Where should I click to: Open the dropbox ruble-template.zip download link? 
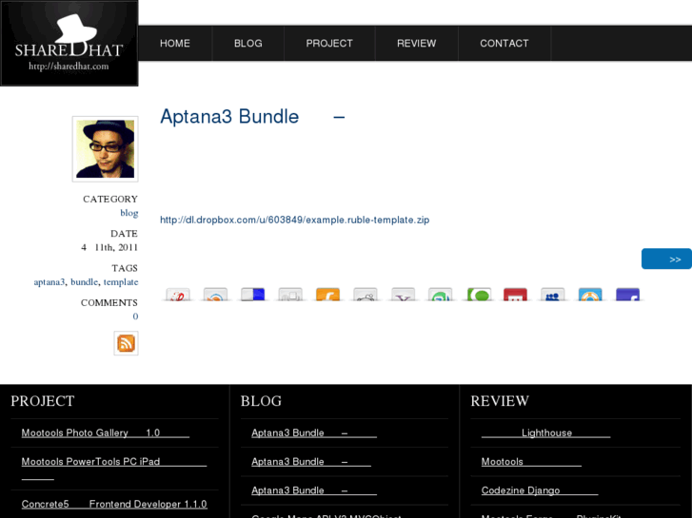tap(294, 220)
